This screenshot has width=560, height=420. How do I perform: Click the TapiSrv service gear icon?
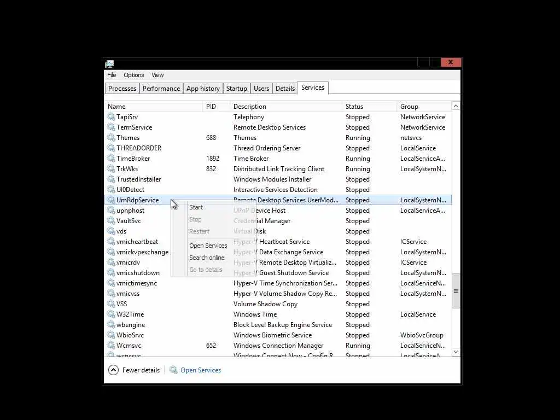pos(111,117)
